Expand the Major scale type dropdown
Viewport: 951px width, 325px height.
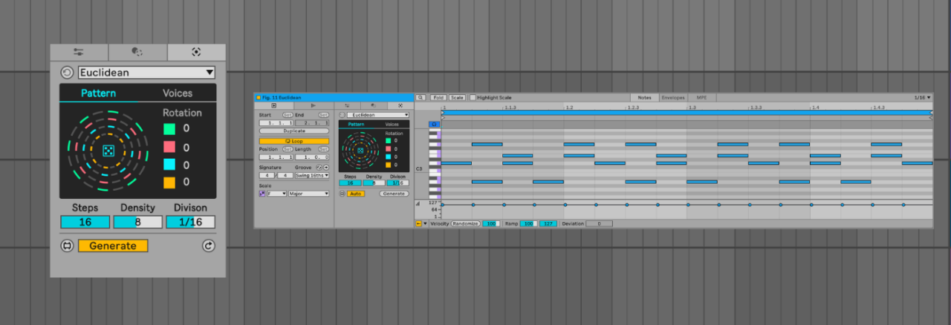click(309, 194)
